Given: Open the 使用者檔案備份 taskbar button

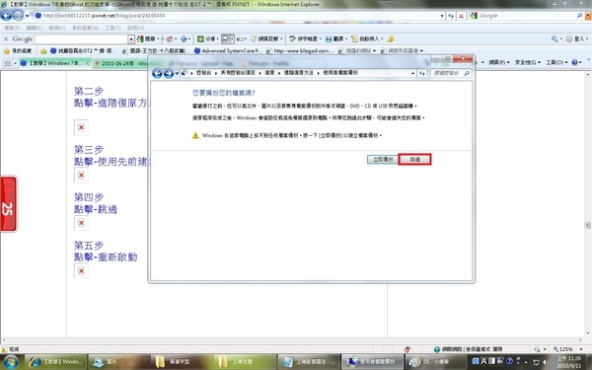Looking at the screenshot, I should point(372,362).
